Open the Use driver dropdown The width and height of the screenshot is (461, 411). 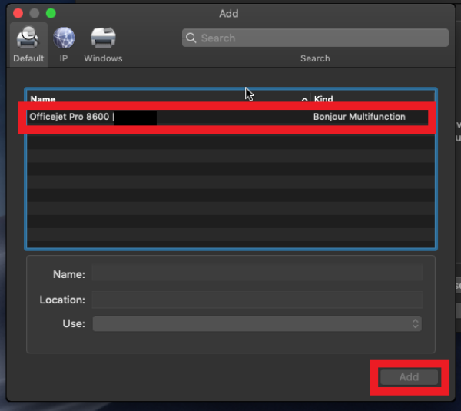(257, 323)
